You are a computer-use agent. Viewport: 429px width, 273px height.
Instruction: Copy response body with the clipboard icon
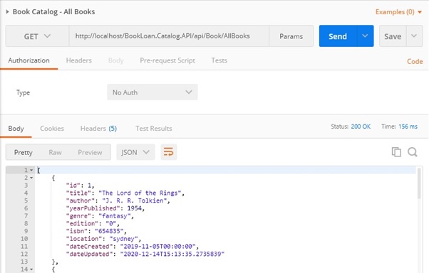coord(396,152)
